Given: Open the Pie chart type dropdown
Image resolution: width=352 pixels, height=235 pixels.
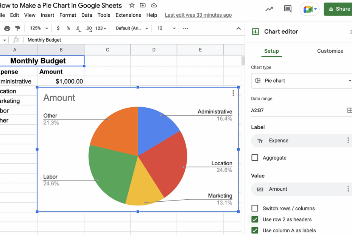Looking at the screenshot, I should [302, 80].
